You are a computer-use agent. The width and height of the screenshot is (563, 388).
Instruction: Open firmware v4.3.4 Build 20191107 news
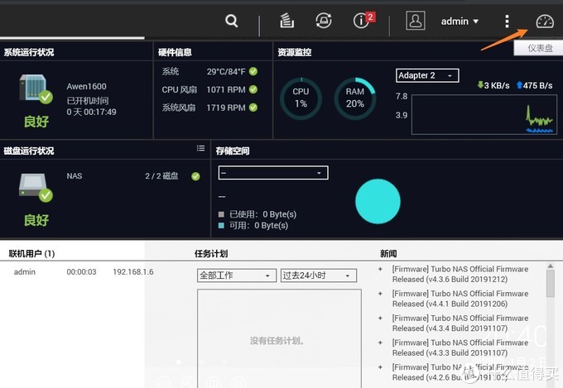point(460,323)
